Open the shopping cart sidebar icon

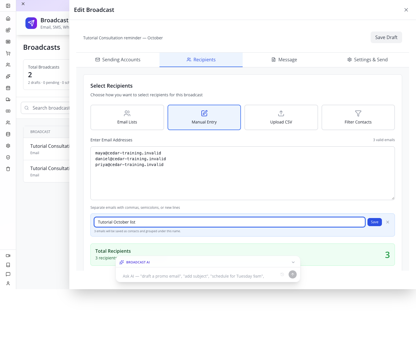(x=8, y=53)
